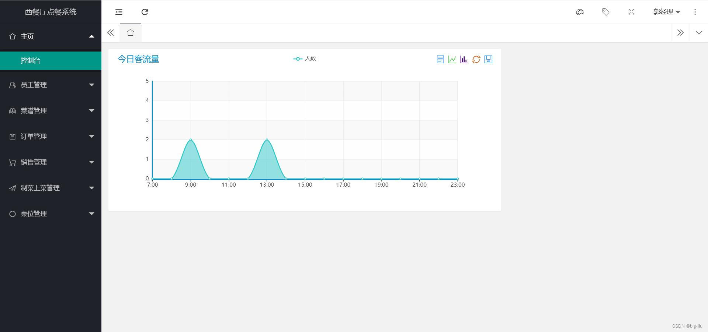The height and width of the screenshot is (332, 708).
Task: Click the 11:00 axis label
Action: coord(229,185)
